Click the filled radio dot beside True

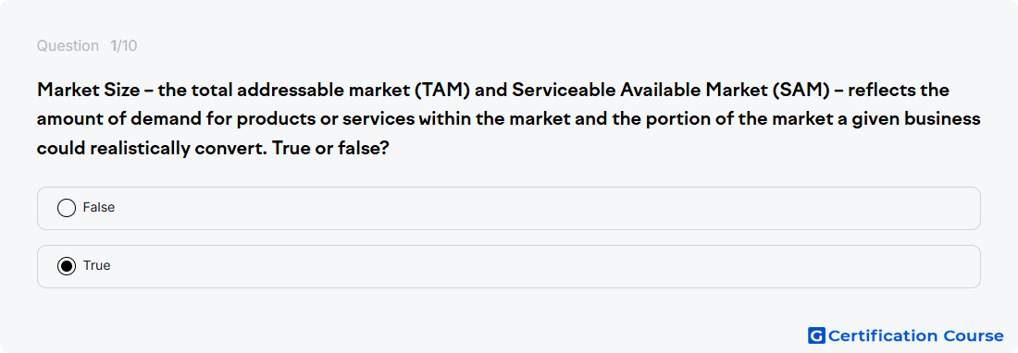67,266
